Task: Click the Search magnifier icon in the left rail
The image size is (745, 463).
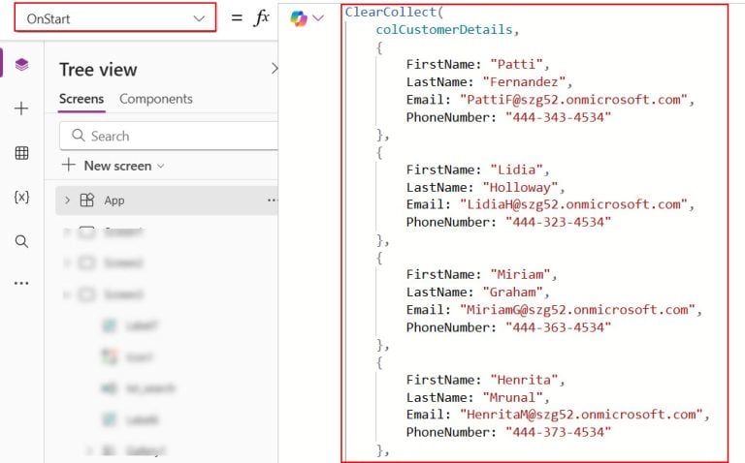Action: [x=21, y=241]
